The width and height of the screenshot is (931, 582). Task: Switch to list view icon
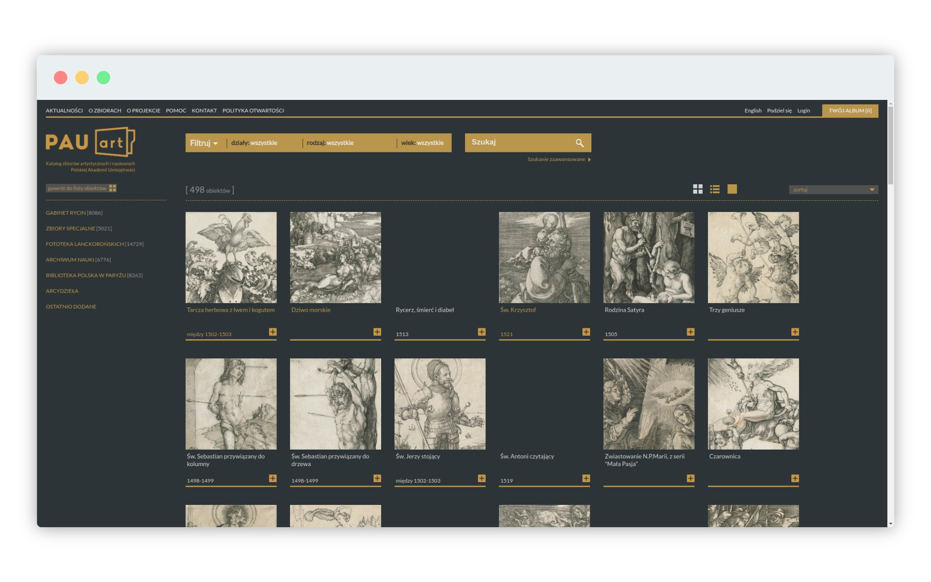tap(715, 189)
